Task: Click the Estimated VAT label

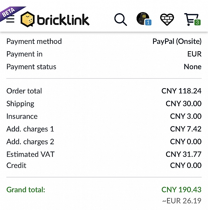Action: [x=31, y=154]
